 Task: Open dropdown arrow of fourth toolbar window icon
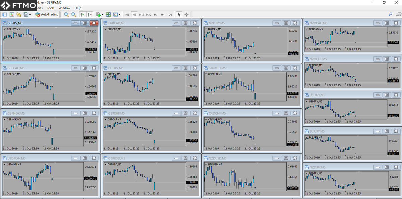pyautogui.click(x=30, y=15)
